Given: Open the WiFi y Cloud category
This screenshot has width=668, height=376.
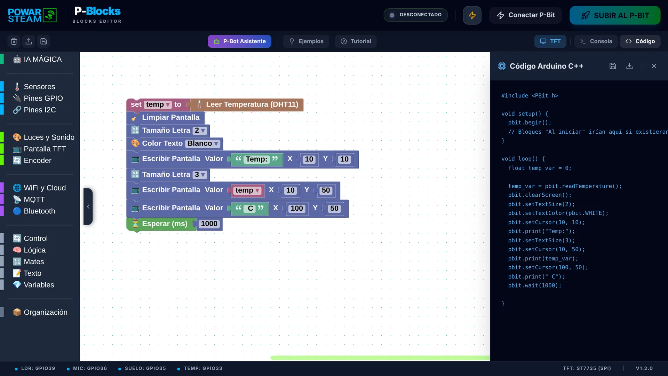Looking at the screenshot, I should pyautogui.click(x=39, y=188).
